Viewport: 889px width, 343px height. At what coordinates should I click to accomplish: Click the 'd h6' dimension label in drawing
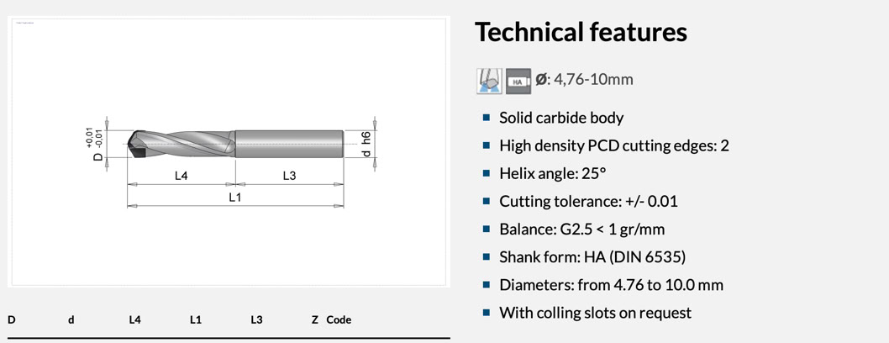tap(366, 143)
